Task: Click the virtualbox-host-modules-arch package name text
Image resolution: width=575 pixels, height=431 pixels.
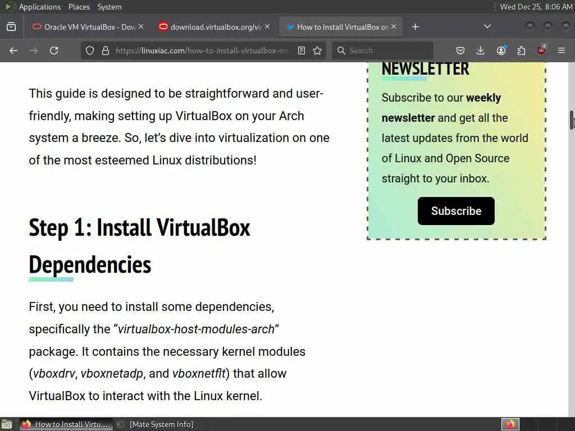Action: point(196,329)
